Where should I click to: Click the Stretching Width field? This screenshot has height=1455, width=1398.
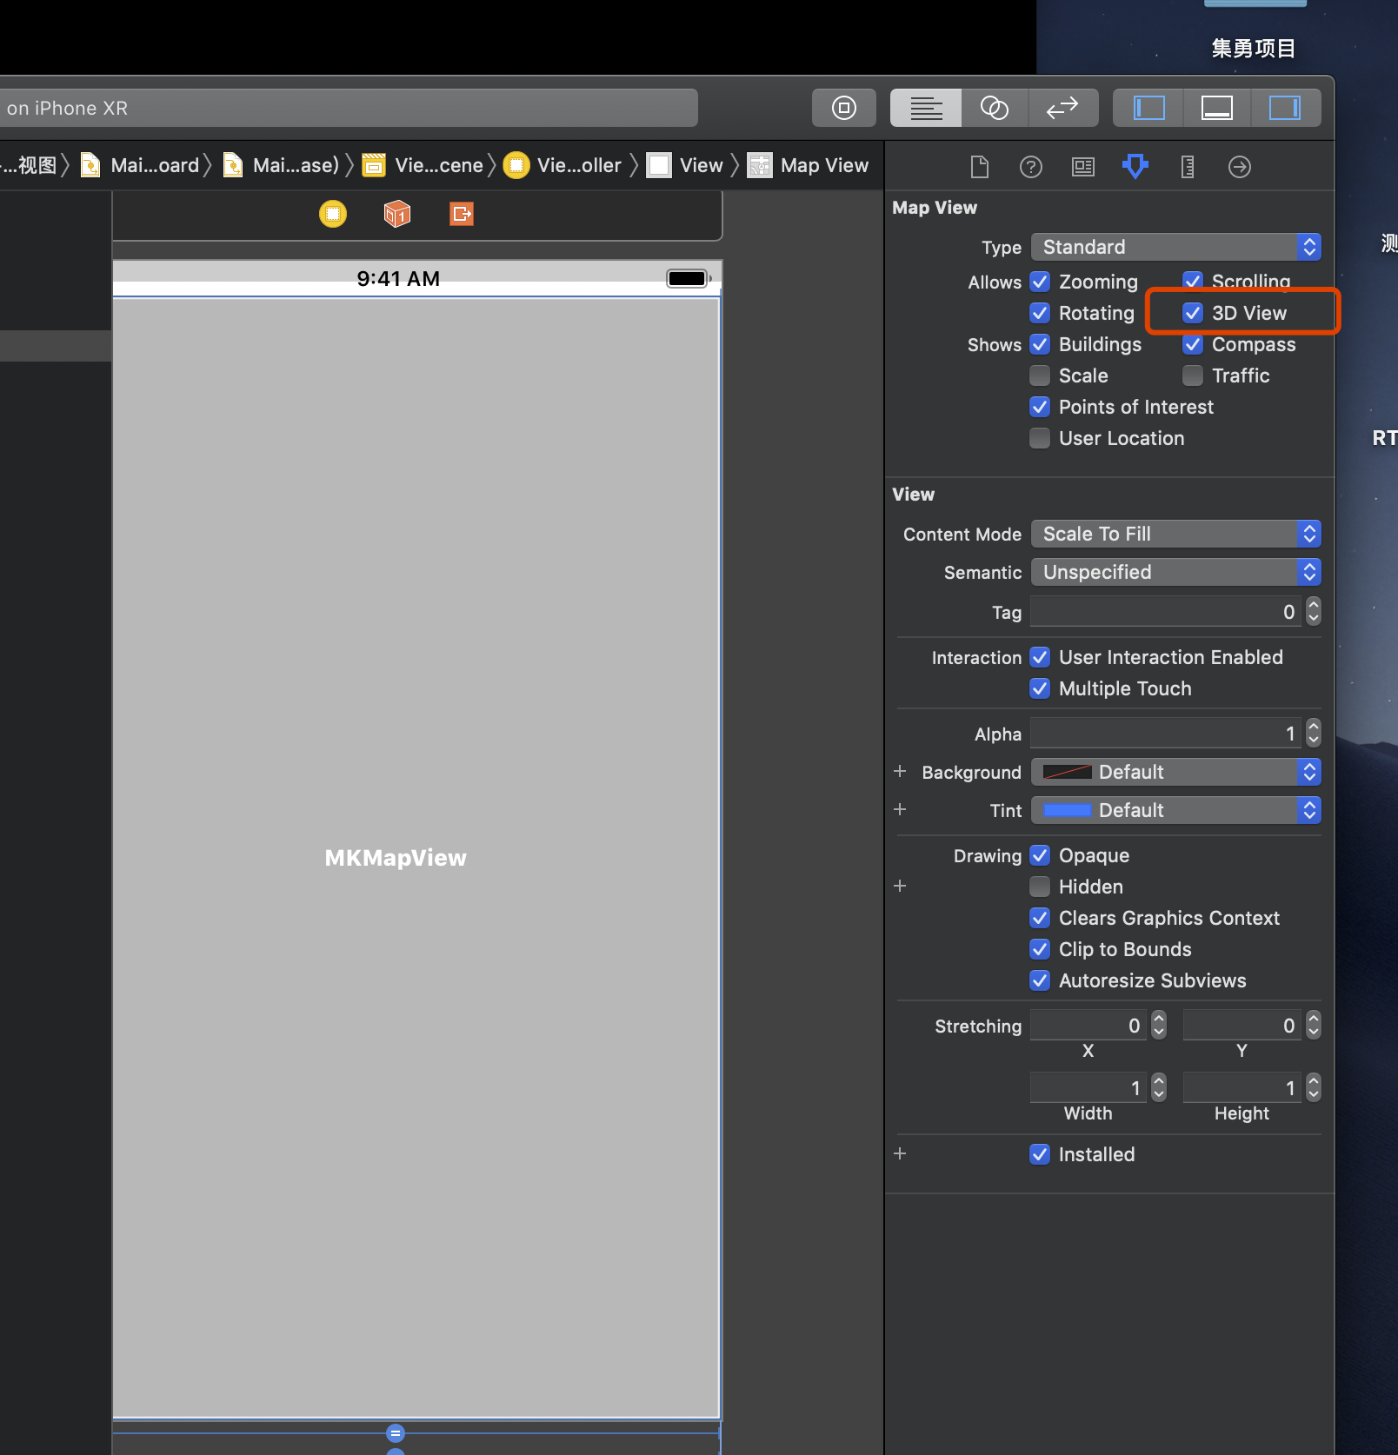pyautogui.click(x=1088, y=1088)
